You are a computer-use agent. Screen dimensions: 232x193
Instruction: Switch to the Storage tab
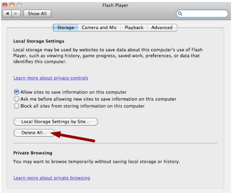click(x=65, y=28)
